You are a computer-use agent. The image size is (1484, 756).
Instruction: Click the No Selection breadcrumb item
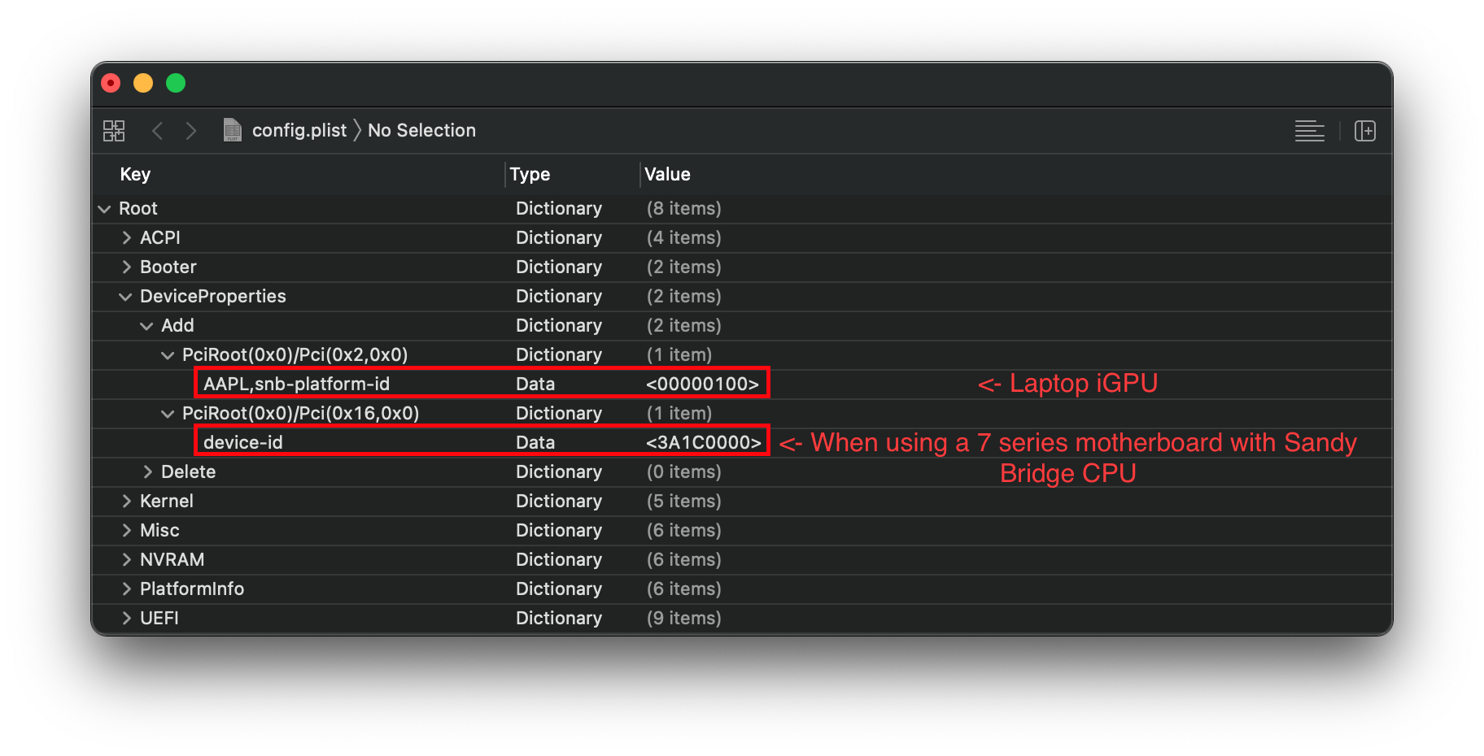(x=421, y=131)
